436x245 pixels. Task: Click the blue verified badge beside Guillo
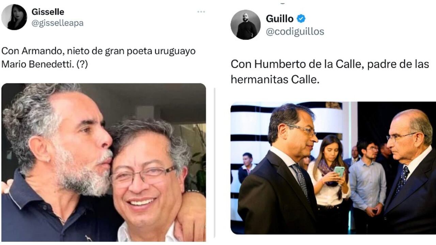tap(301, 19)
